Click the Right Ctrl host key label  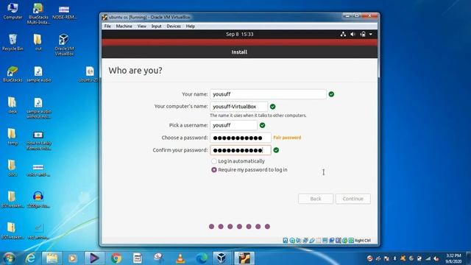[363, 241]
